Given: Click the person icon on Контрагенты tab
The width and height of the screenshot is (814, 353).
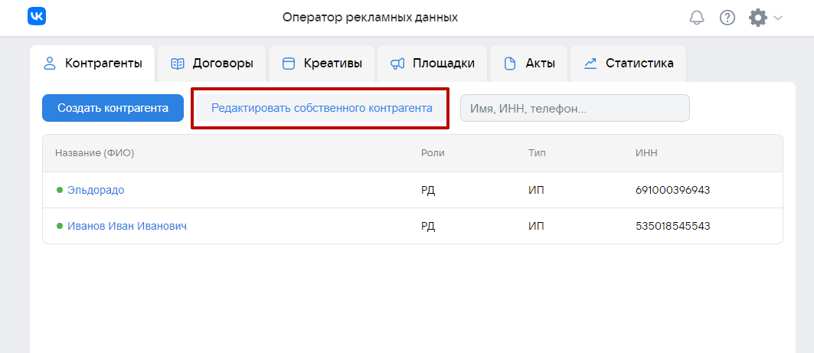Looking at the screenshot, I should [x=50, y=64].
